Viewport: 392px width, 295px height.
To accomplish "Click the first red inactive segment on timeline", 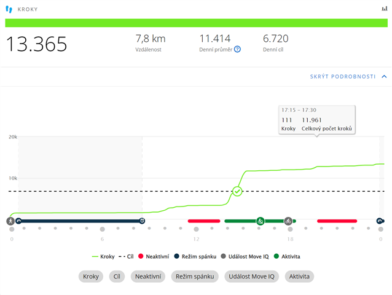I will (x=203, y=221).
